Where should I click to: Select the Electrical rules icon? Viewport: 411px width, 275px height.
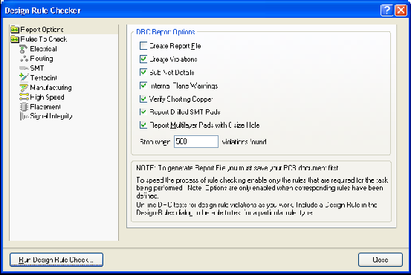click(24, 49)
